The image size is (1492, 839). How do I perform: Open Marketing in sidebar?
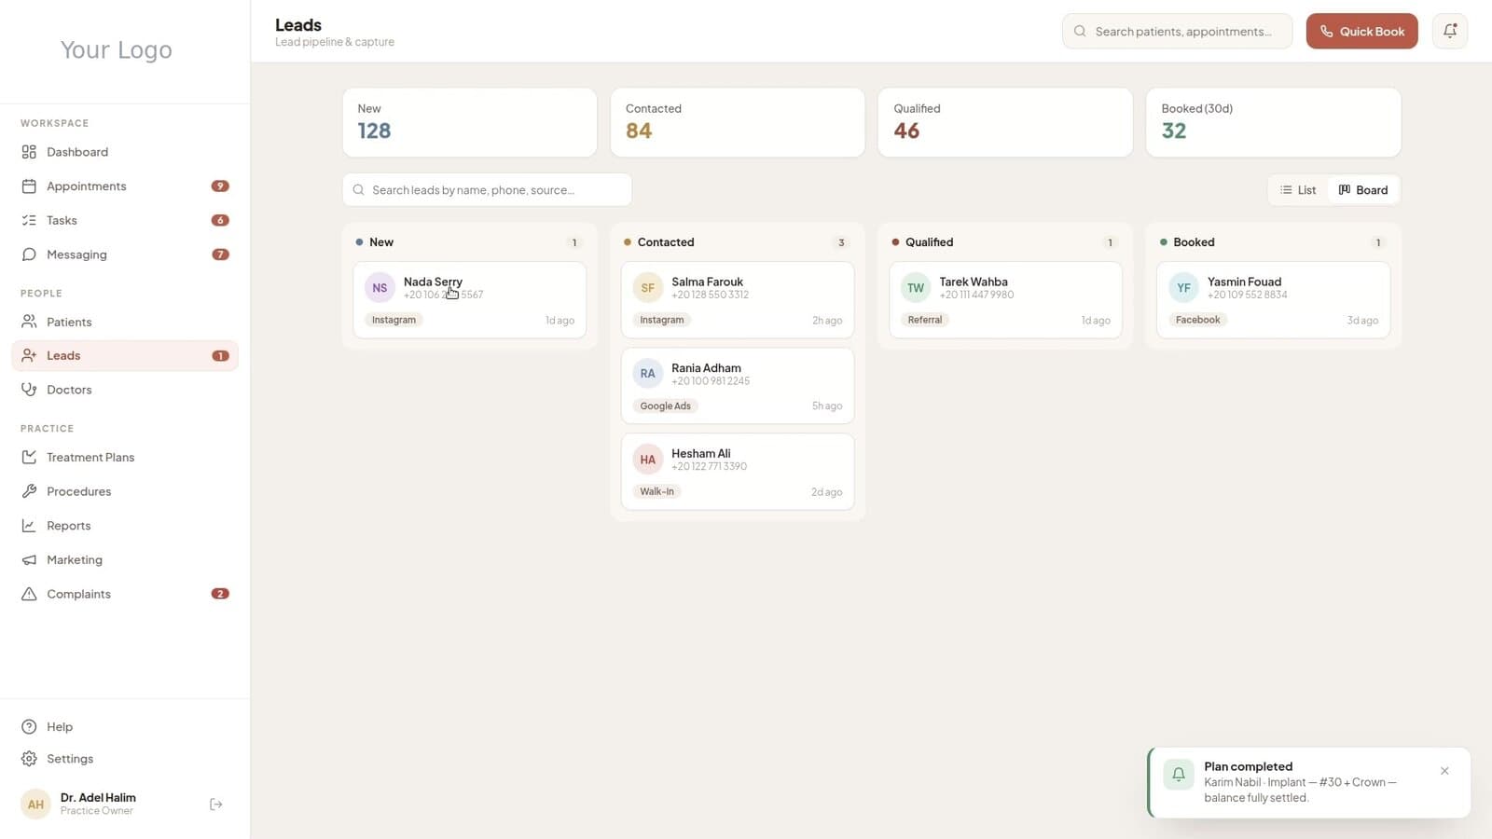click(125, 560)
